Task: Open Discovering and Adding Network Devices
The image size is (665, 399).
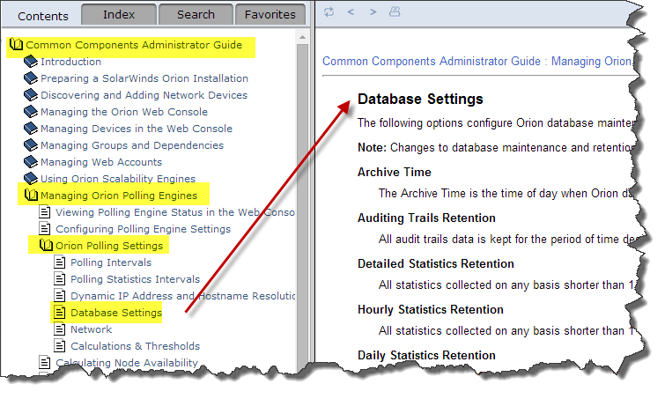Action: point(144,95)
